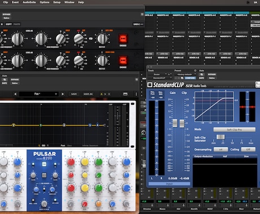Select the B state in the A/B compare
Screen dimensions: 260x214
(x=109, y=94)
